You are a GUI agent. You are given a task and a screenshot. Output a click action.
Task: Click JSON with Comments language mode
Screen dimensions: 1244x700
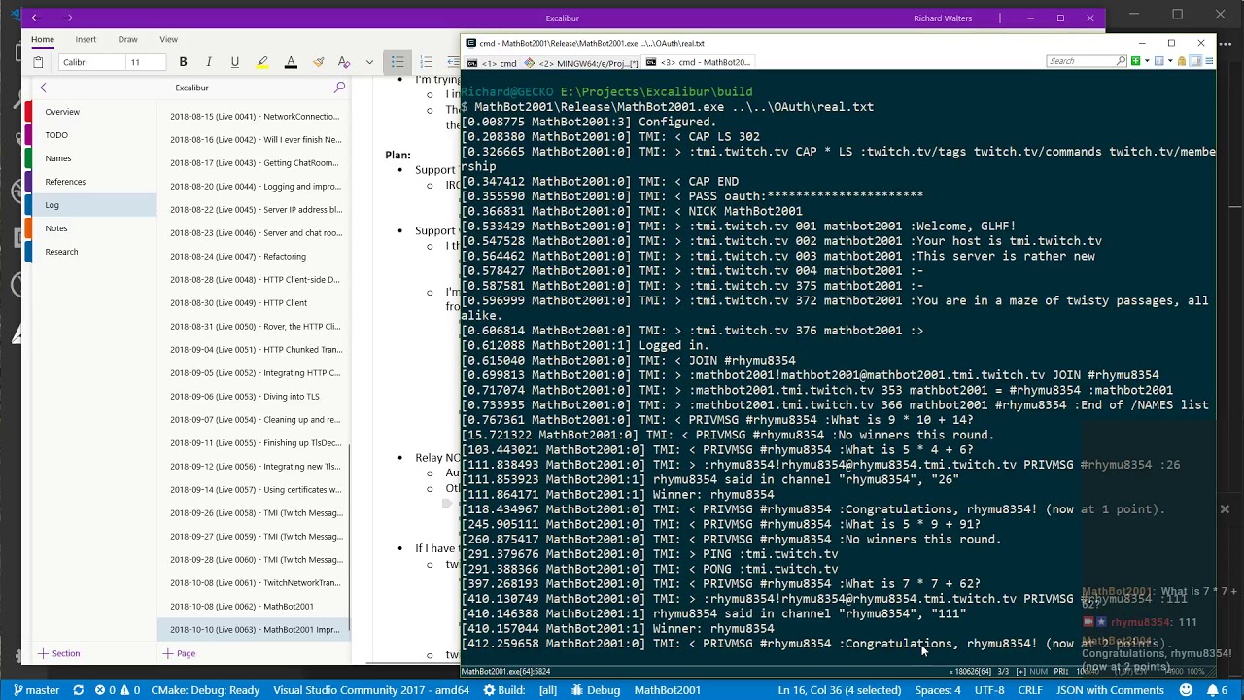[x=1110, y=690]
